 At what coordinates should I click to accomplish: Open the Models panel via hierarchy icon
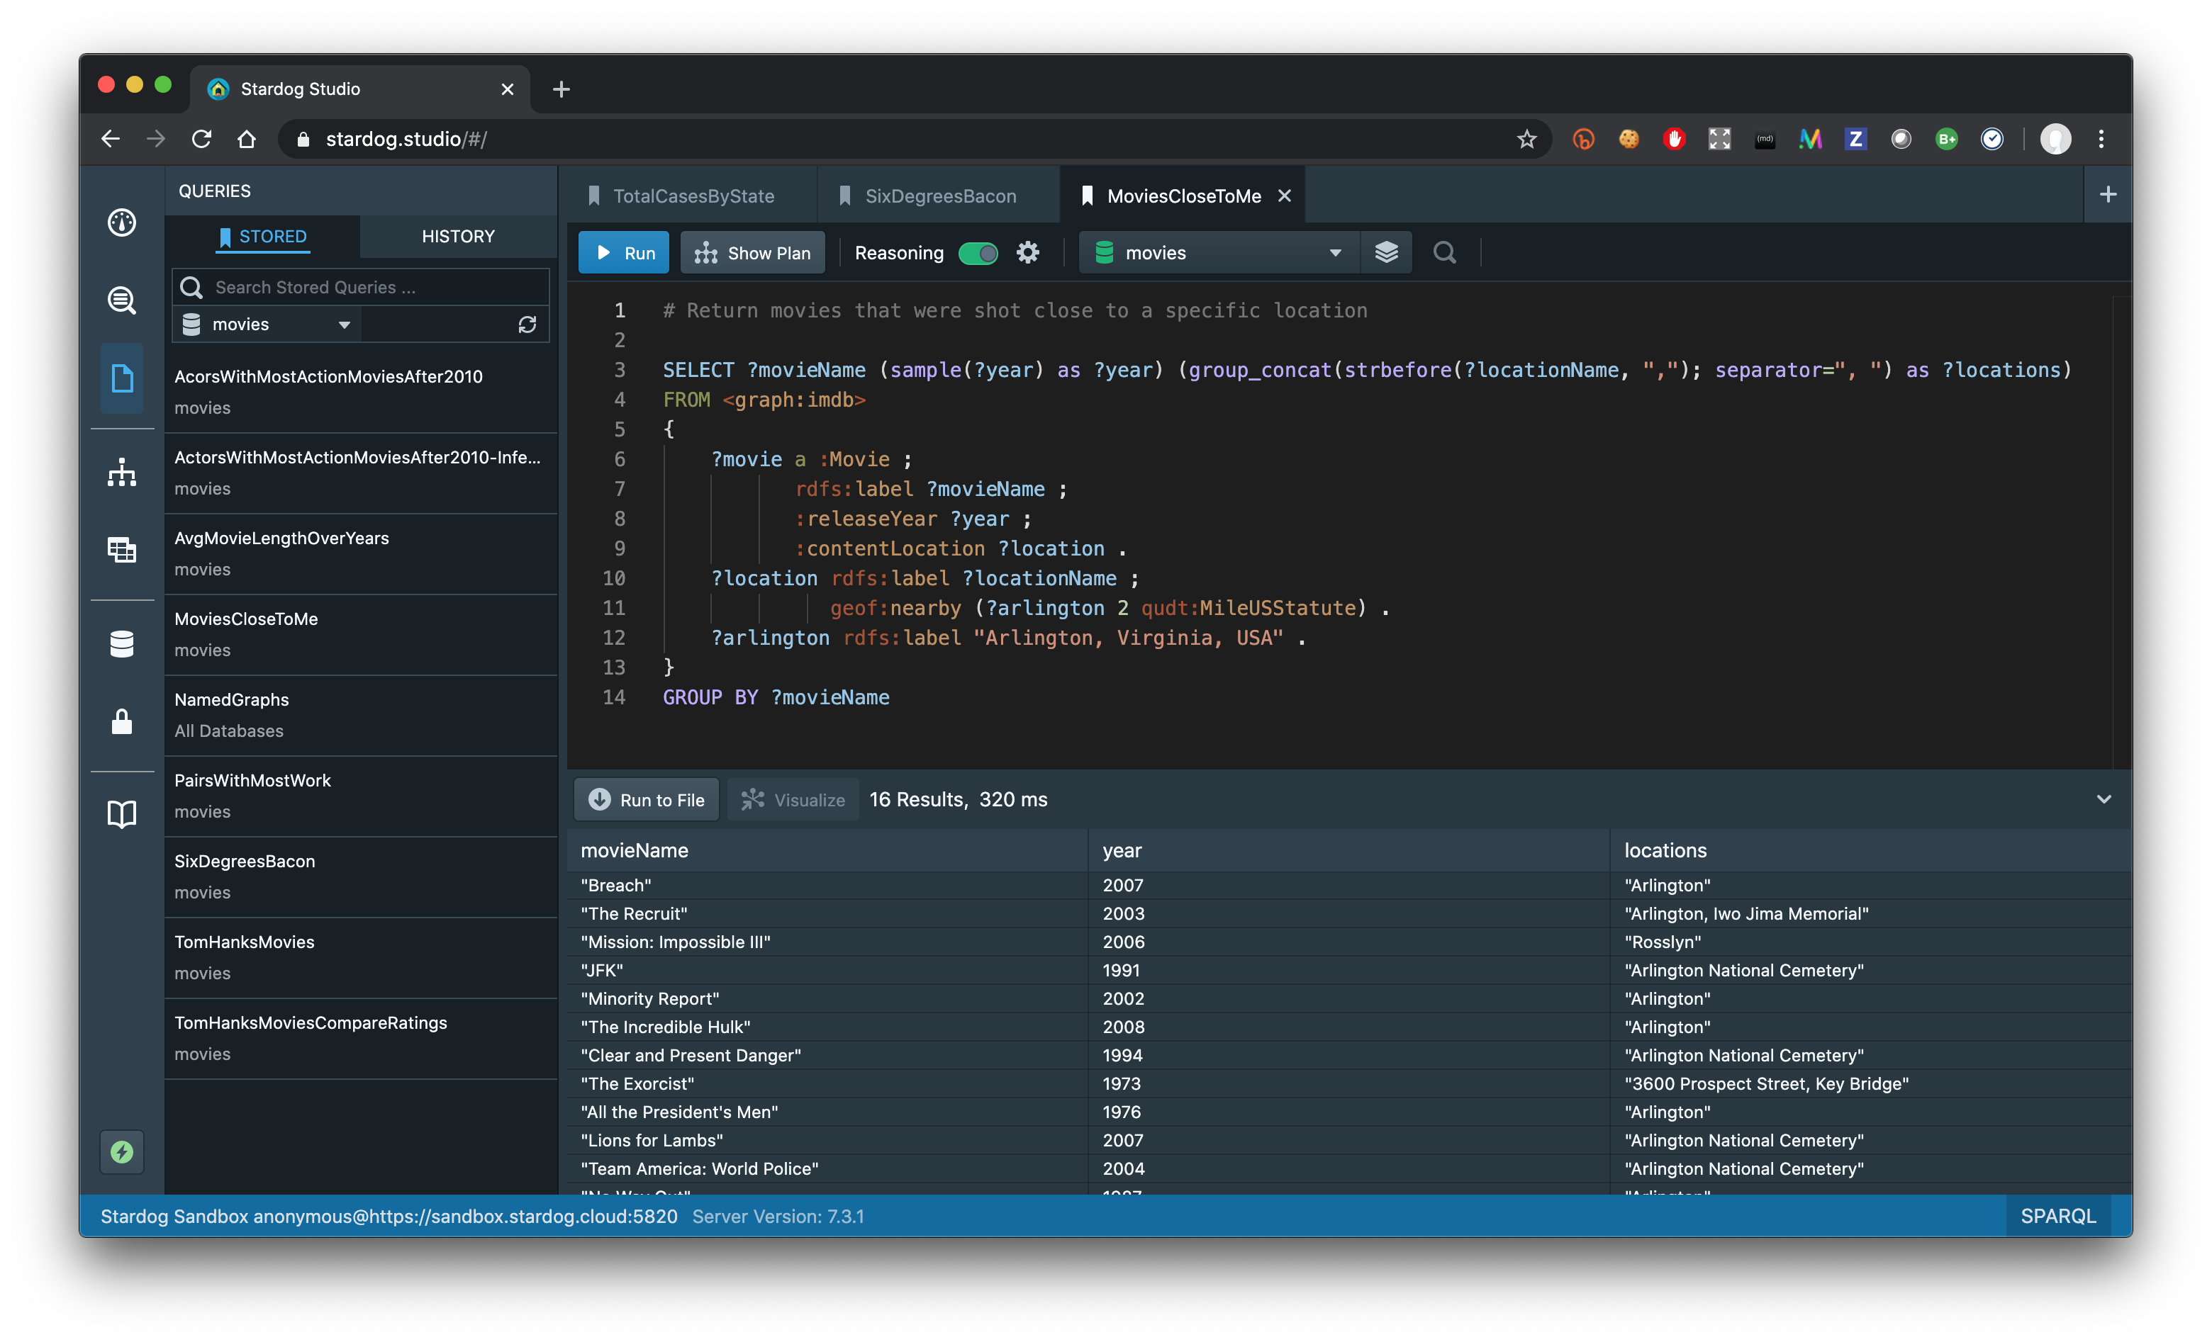point(122,473)
